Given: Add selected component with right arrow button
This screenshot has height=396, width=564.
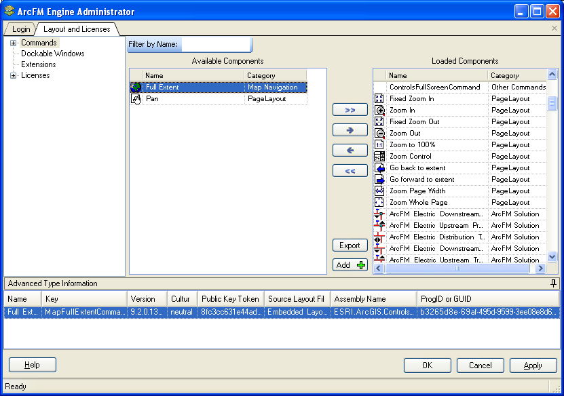Looking at the screenshot, I should (x=350, y=130).
